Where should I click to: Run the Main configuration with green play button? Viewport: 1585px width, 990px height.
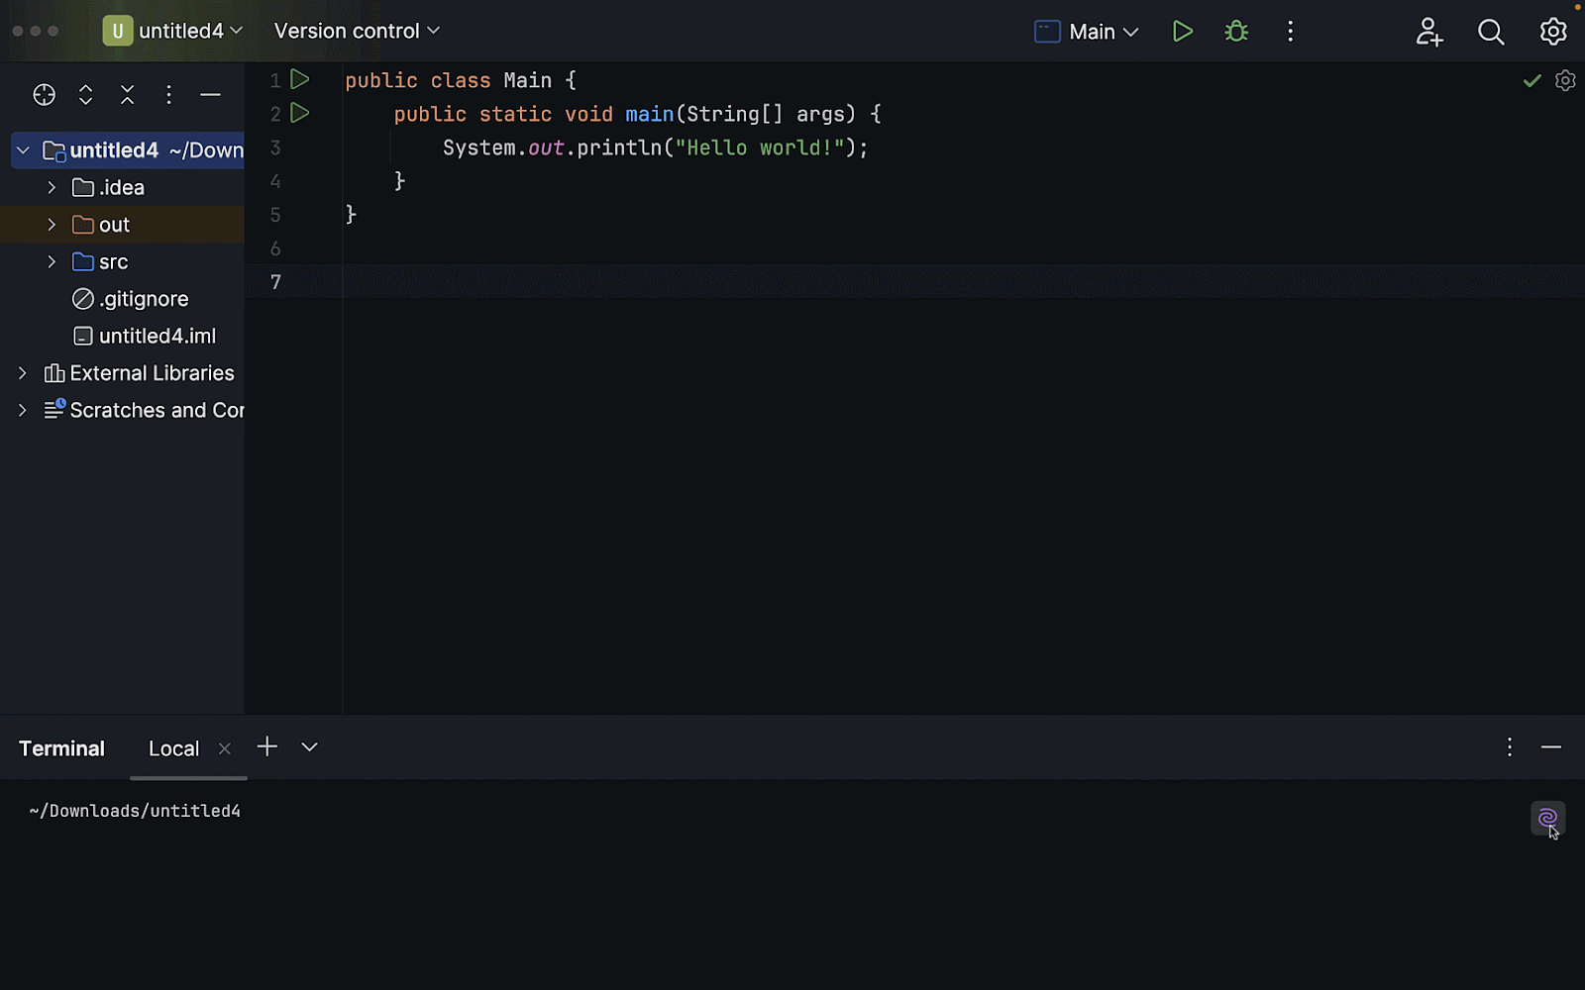1182,32
